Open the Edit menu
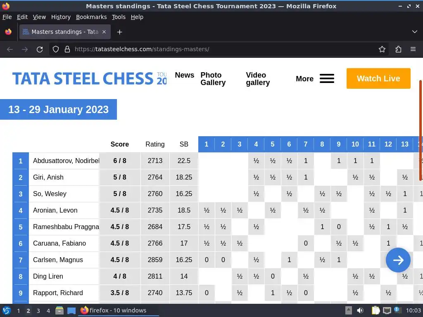 coord(22,17)
